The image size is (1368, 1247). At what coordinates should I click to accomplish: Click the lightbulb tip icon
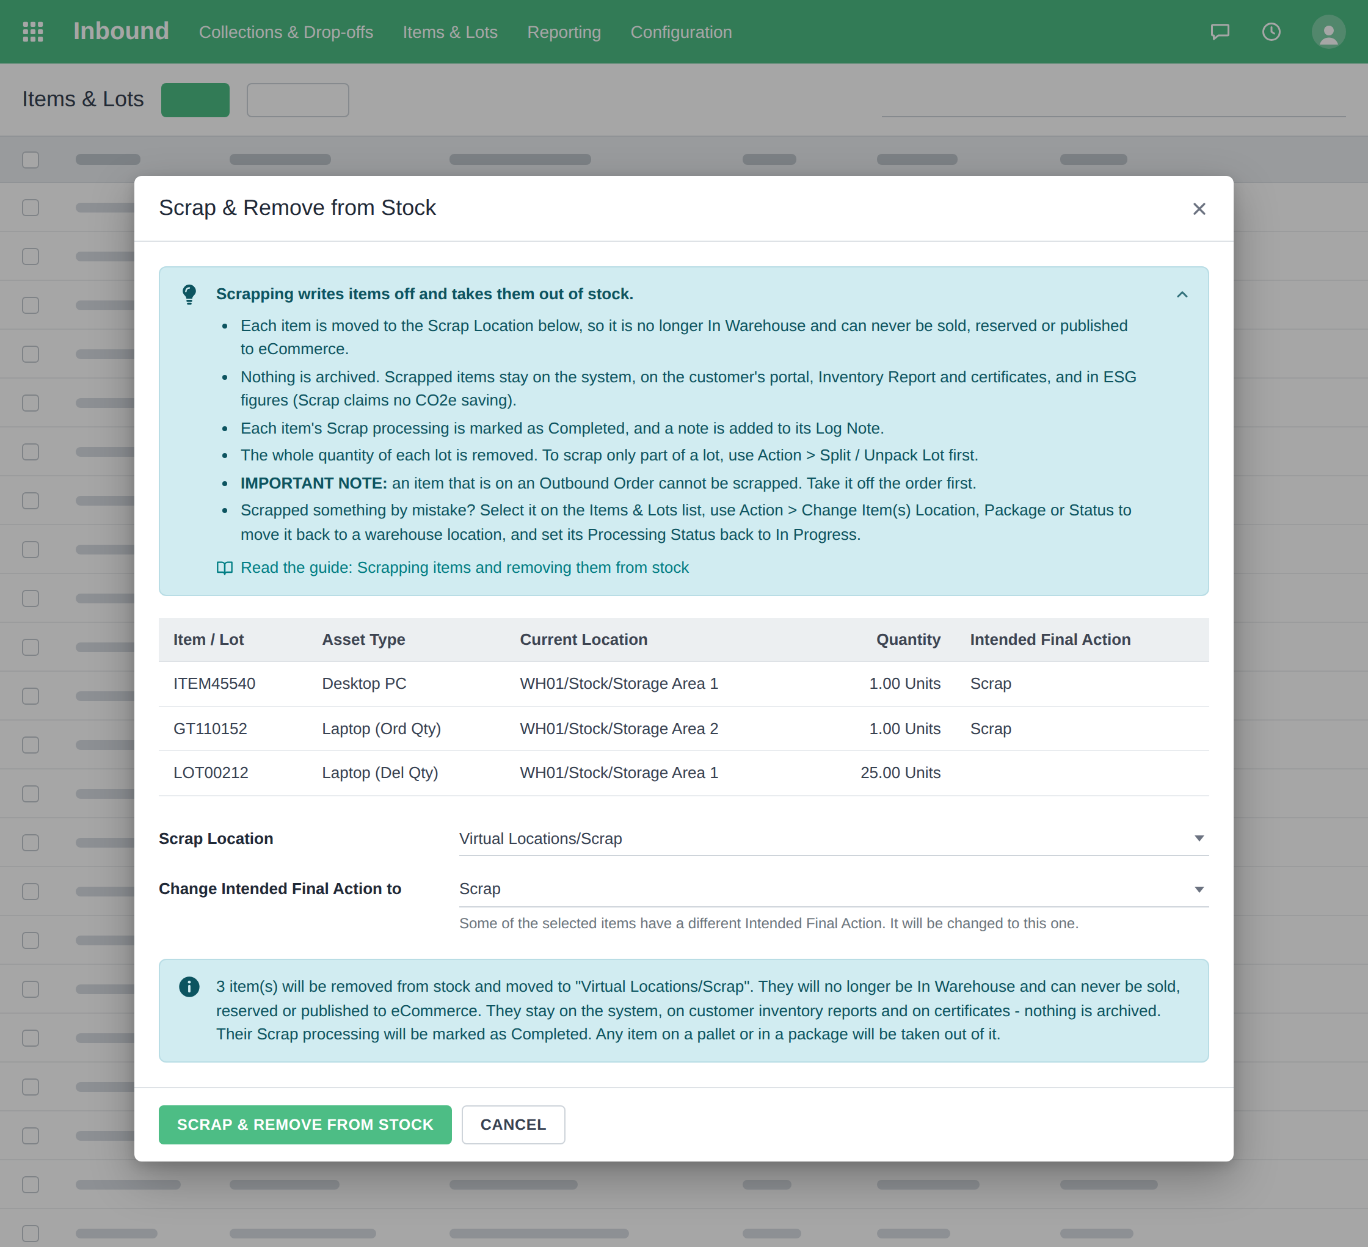[189, 294]
